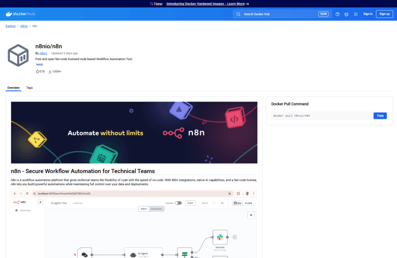Screen dimensions: 397x258
Task: Click the Slack Success node
Action: point(220,237)
